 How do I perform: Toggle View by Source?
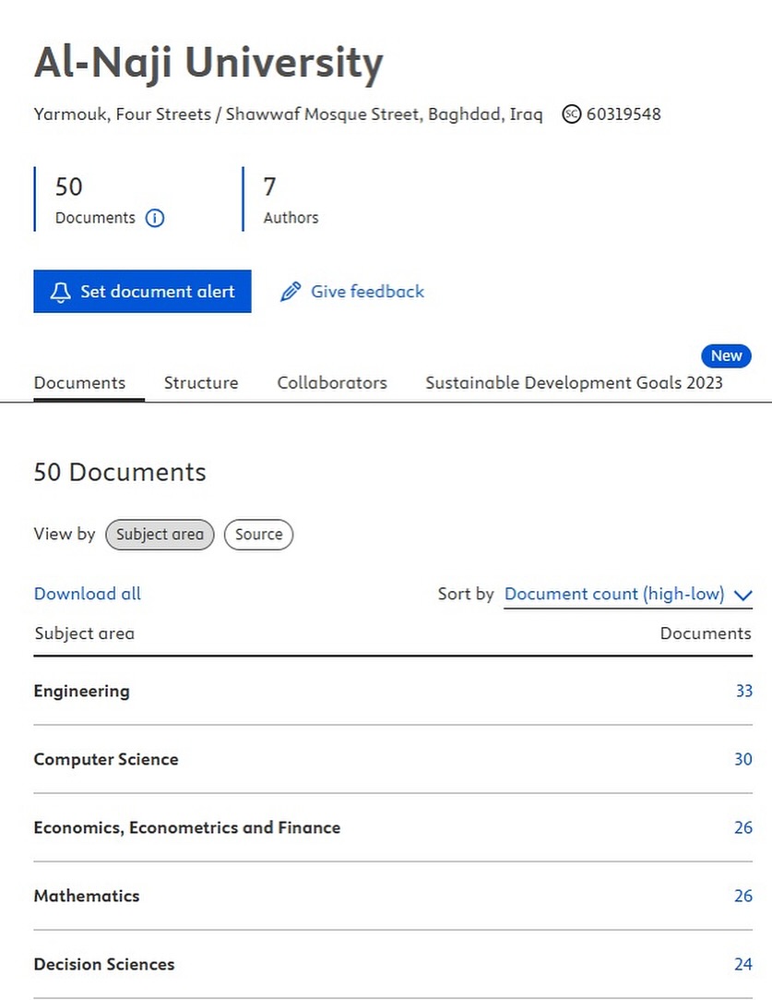click(x=258, y=535)
